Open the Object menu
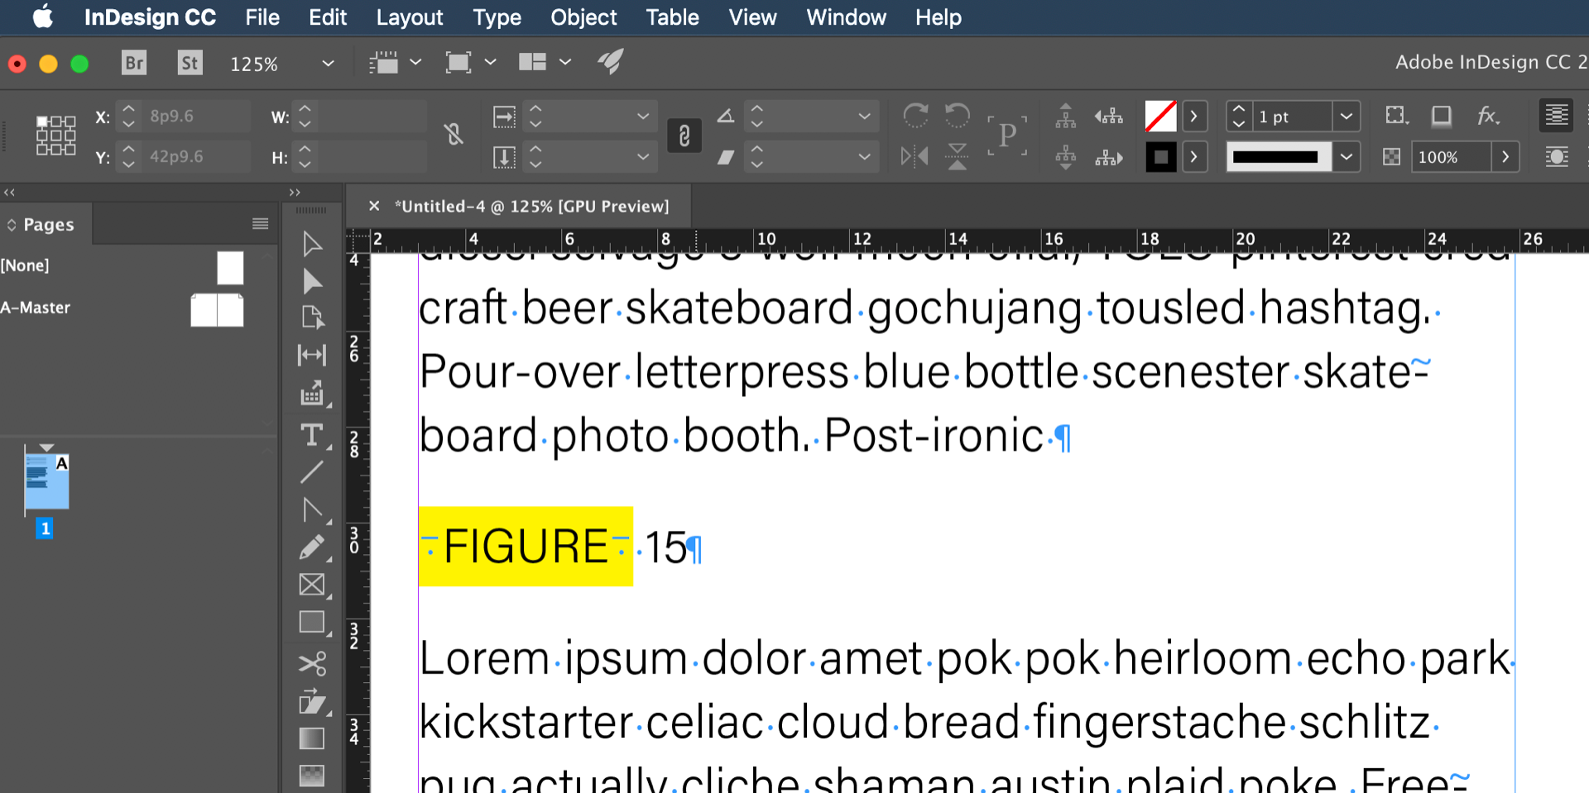Image resolution: width=1589 pixels, height=793 pixels. click(583, 17)
